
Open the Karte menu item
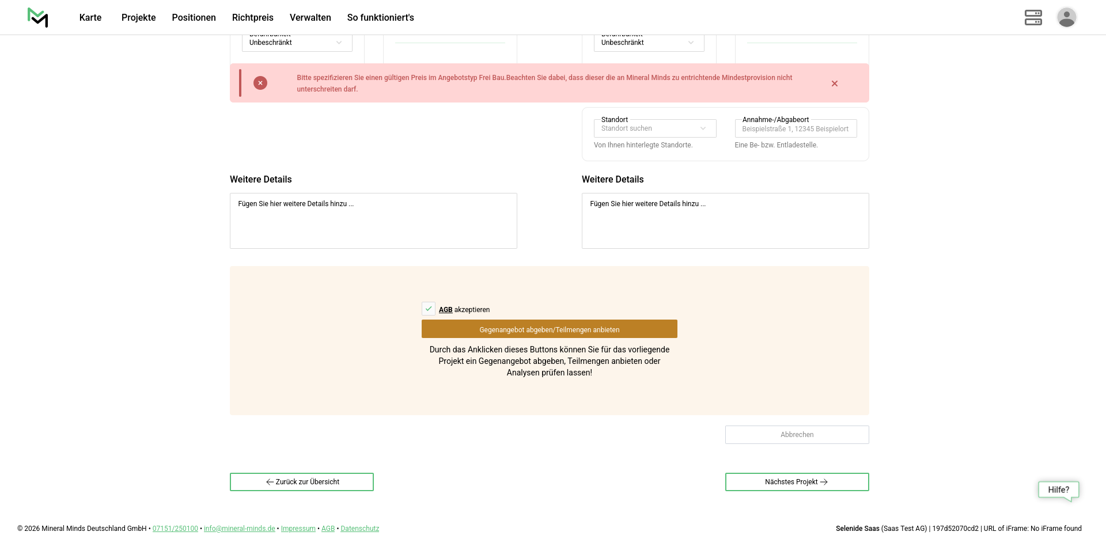pyautogui.click(x=90, y=17)
